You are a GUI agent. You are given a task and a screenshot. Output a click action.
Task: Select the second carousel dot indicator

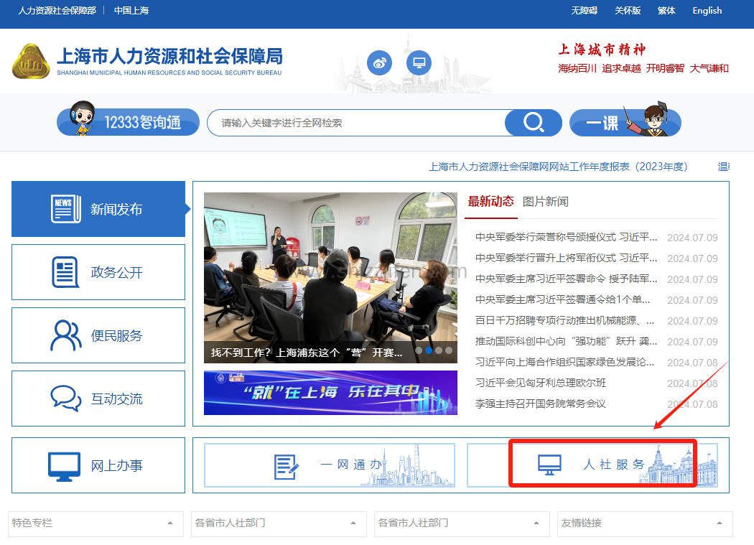click(429, 351)
